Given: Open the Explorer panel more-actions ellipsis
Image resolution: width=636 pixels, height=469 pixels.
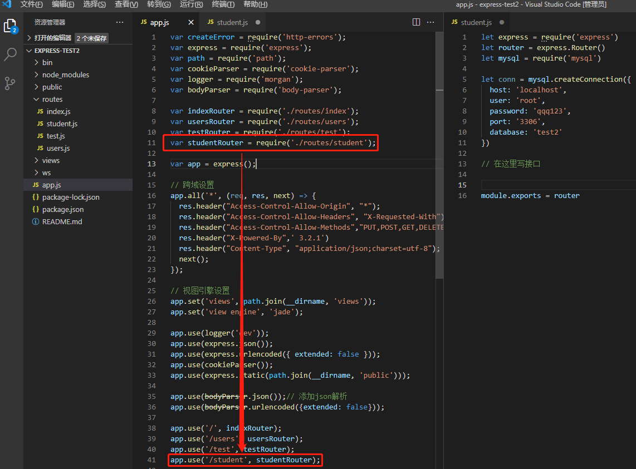Looking at the screenshot, I should pyautogui.click(x=119, y=22).
